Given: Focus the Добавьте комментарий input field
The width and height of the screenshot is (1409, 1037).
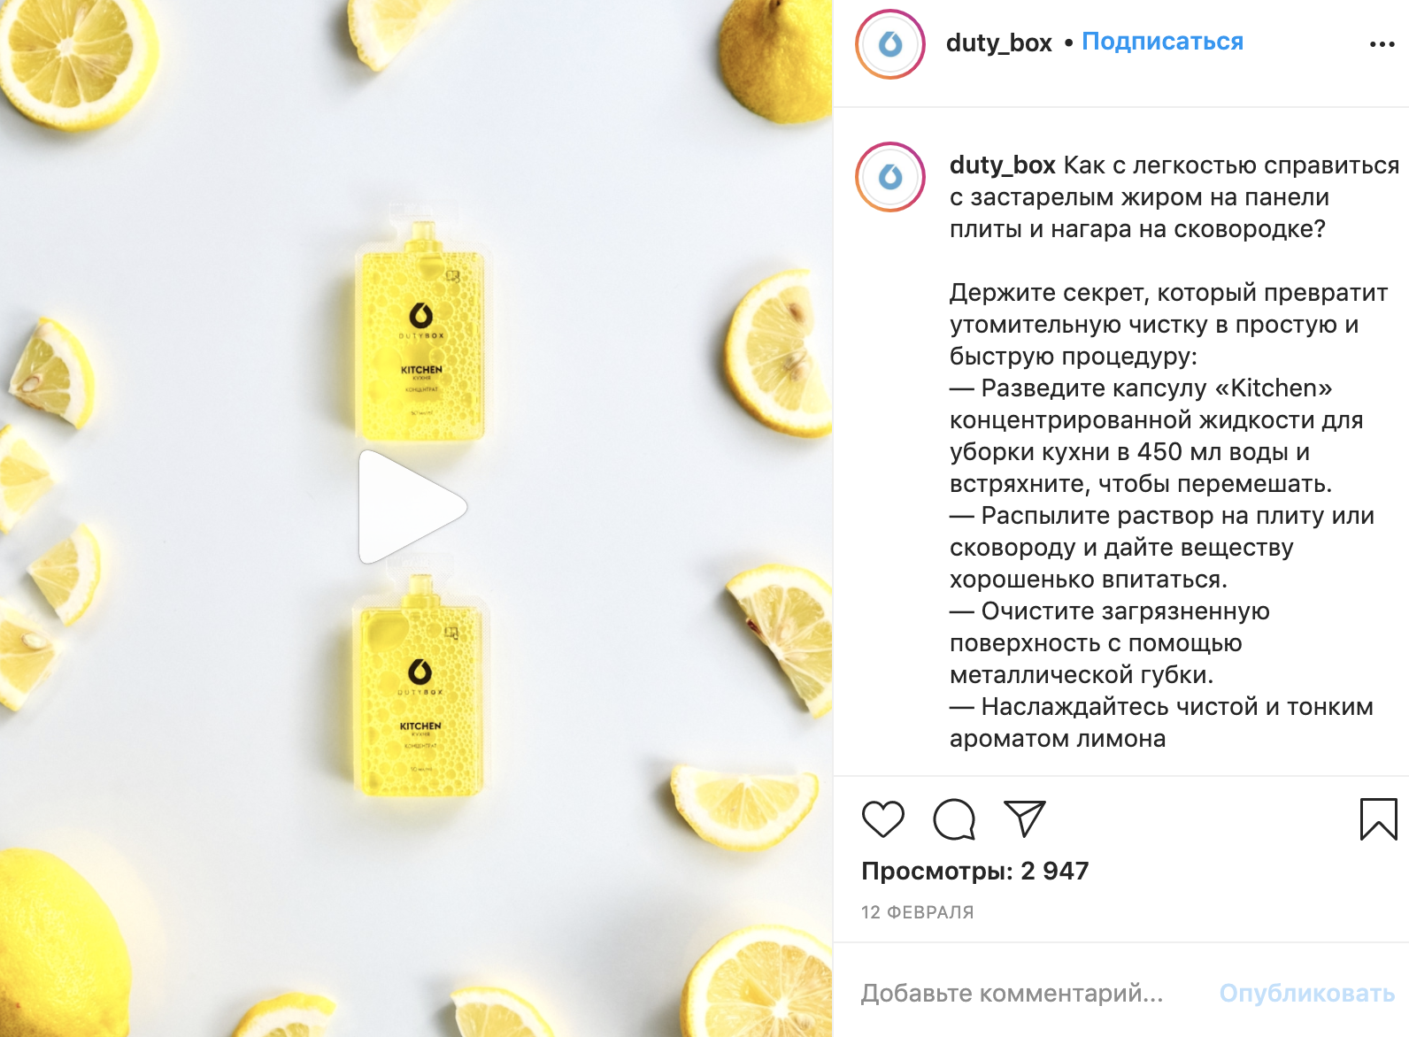Looking at the screenshot, I should pyautogui.click(x=1012, y=993).
